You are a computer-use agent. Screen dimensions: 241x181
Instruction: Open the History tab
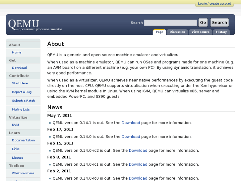coord(221,32)
